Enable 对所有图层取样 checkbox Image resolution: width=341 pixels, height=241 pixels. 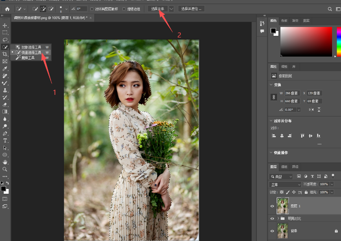(92, 9)
